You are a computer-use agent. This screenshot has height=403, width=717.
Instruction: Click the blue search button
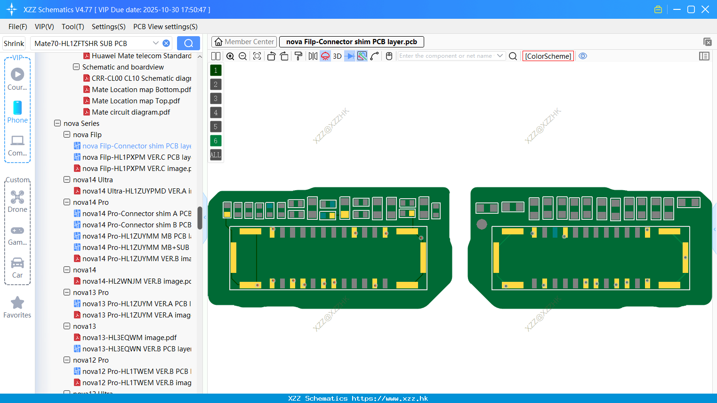188,43
